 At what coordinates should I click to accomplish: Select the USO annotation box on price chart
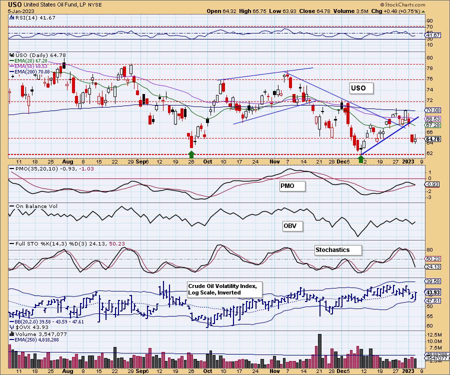tap(361, 88)
